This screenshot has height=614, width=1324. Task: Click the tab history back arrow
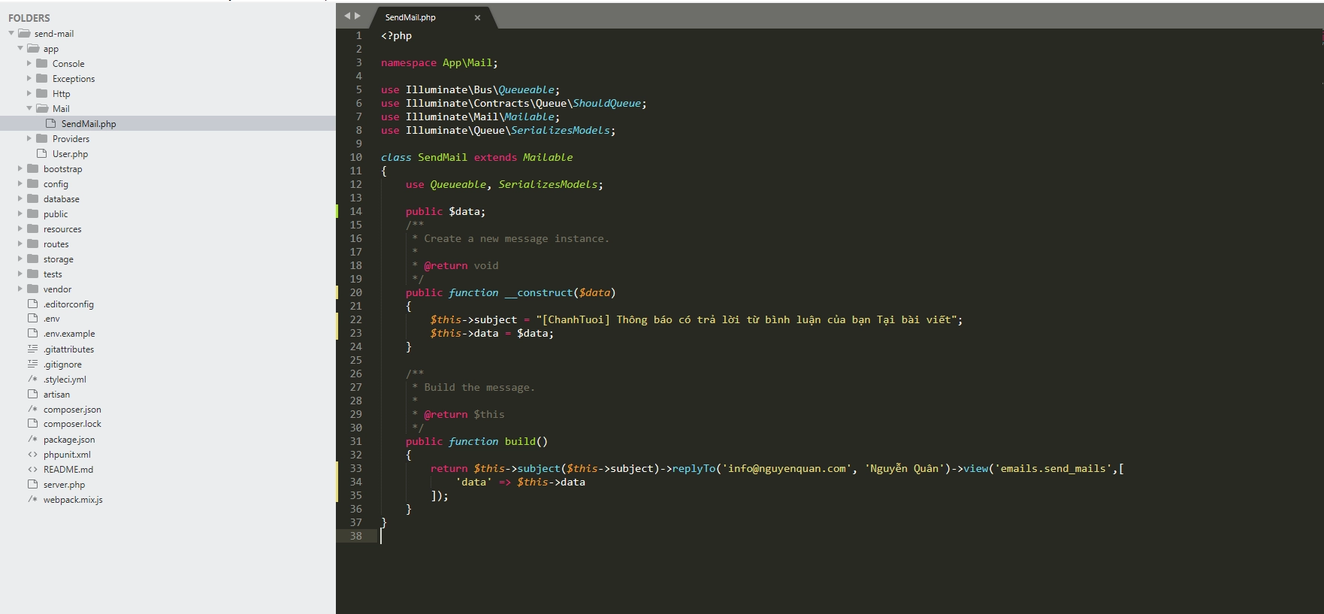(x=347, y=16)
